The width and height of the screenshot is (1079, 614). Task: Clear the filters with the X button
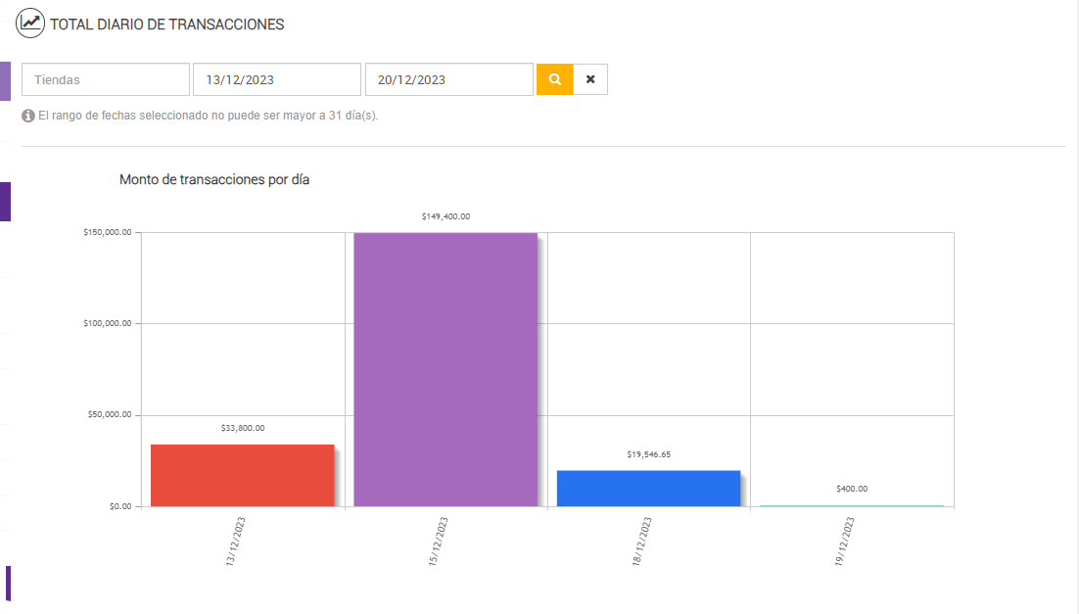coord(590,79)
